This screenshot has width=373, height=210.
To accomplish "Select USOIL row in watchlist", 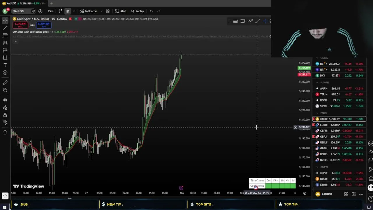I will pyautogui.click(x=339, y=100).
